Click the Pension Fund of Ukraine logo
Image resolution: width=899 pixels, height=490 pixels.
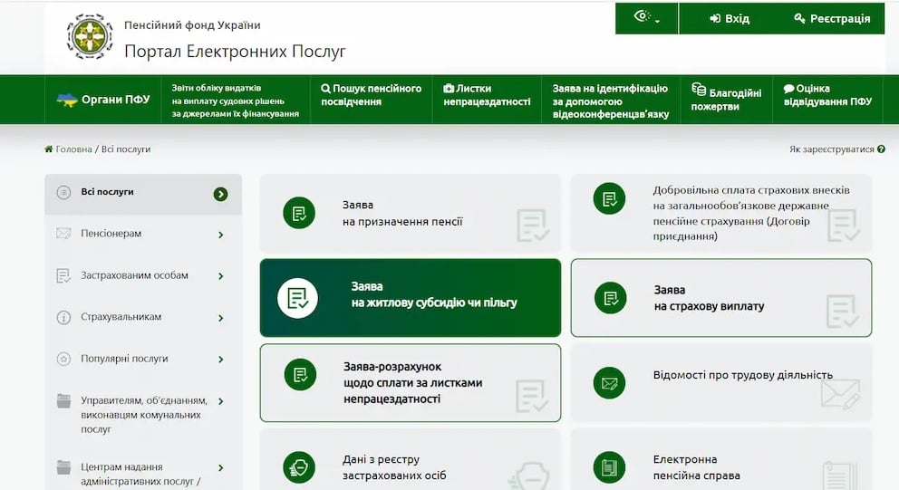(90, 37)
